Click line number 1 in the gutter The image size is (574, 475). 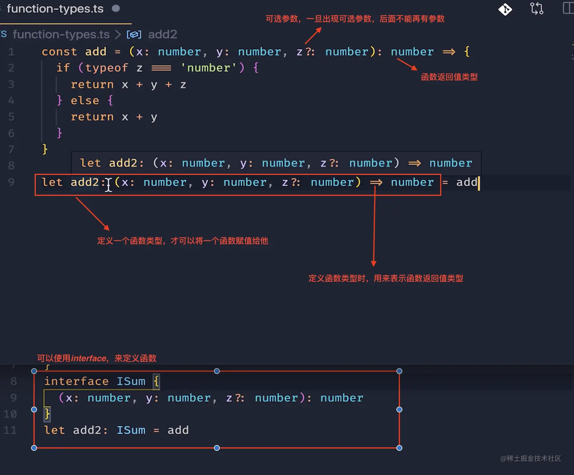pos(11,52)
